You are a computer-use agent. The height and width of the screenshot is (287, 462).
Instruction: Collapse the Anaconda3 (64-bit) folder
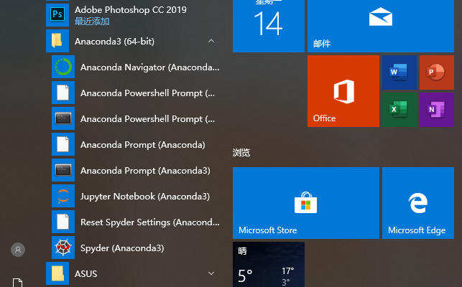211,42
